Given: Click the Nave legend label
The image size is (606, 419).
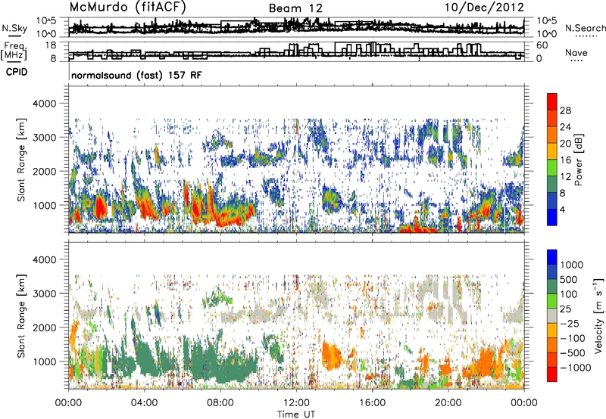Looking at the screenshot, I should pyautogui.click(x=576, y=52).
